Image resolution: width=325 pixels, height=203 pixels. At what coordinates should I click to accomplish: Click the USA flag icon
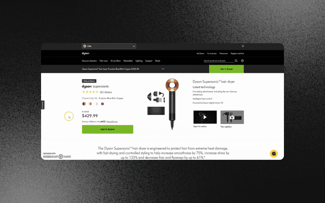click(x=85, y=46)
